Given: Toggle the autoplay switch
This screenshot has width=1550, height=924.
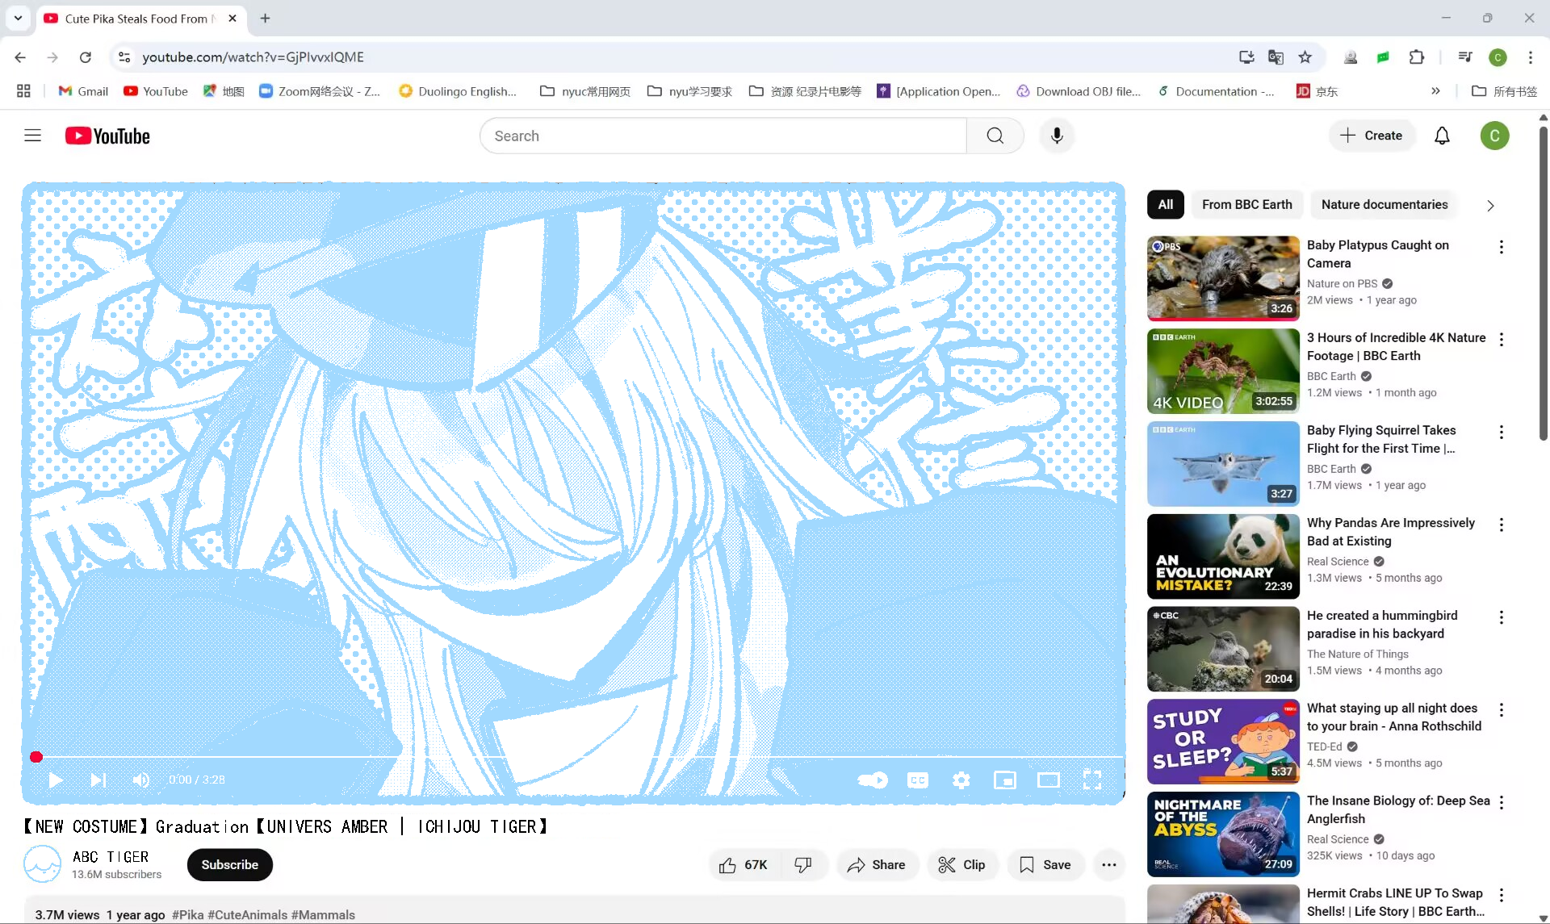Looking at the screenshot, I should point(873,780).
